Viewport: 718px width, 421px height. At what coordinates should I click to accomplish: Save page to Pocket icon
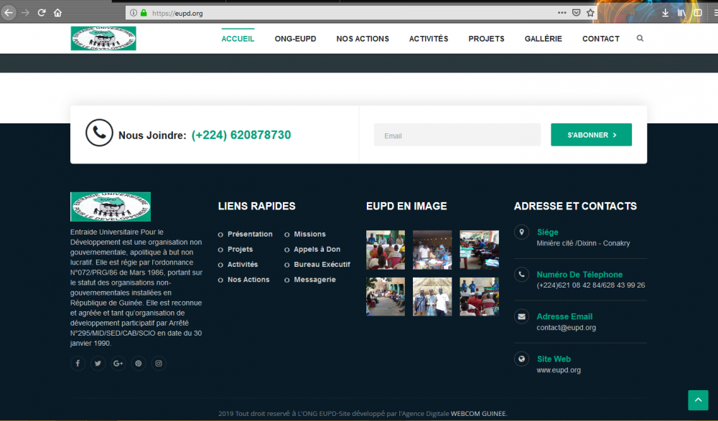tap(577, 13)
